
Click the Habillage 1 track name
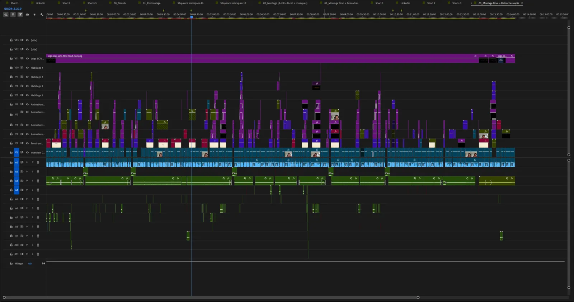pyautogui.click(x=37, y=95)
